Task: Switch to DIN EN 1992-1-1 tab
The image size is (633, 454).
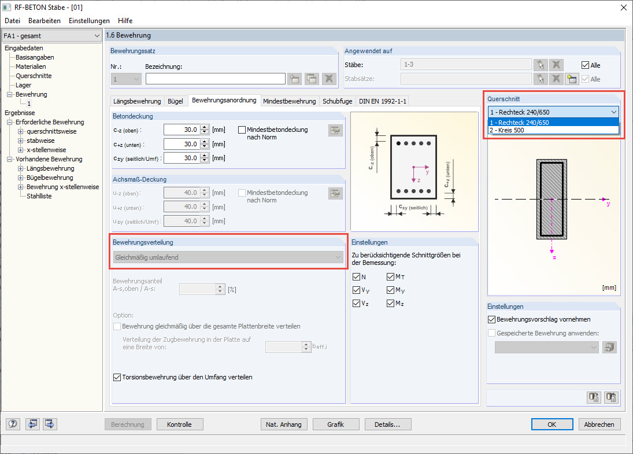Action: point(383,101)
